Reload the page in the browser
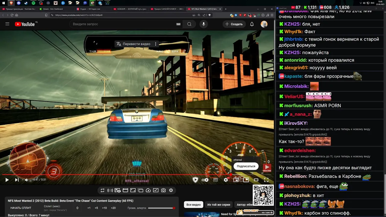 click(12, 15)
